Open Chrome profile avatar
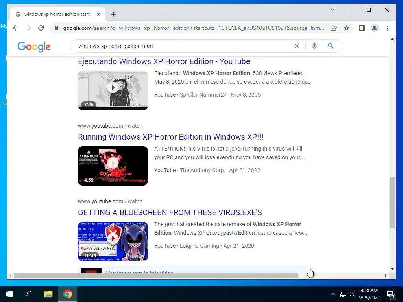Viewport: 403px width, 302px height. 375,28
